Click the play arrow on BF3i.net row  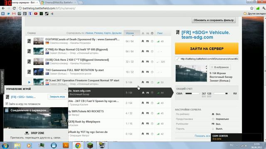pos(29,82)
